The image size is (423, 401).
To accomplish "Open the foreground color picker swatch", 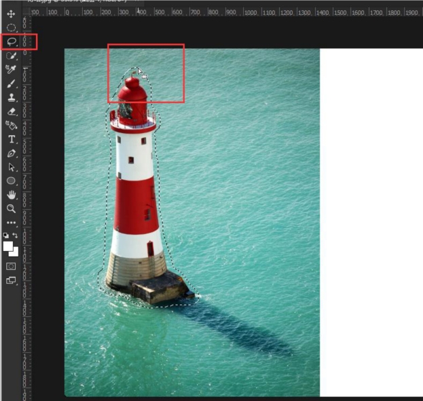I will click(8, 246).
